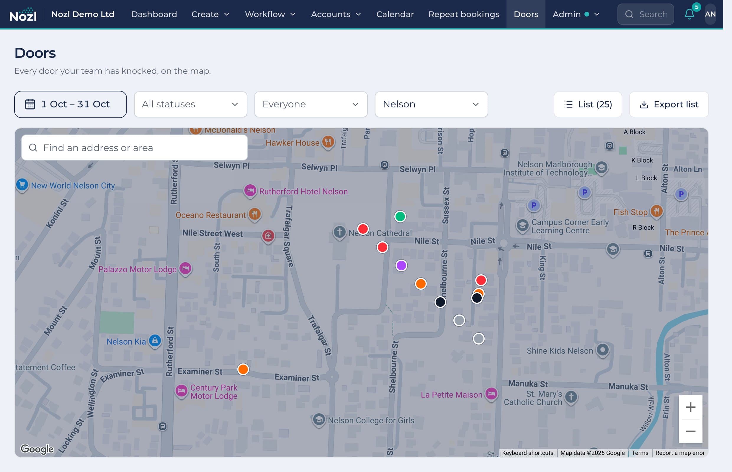
Task: Open the Everyone team filter dropdown
Action: coord(311,104)
